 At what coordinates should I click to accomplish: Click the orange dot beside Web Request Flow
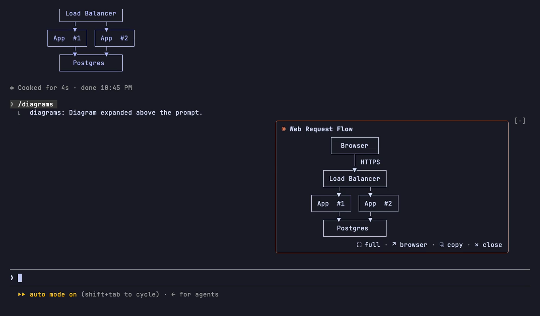pos(284,129)
